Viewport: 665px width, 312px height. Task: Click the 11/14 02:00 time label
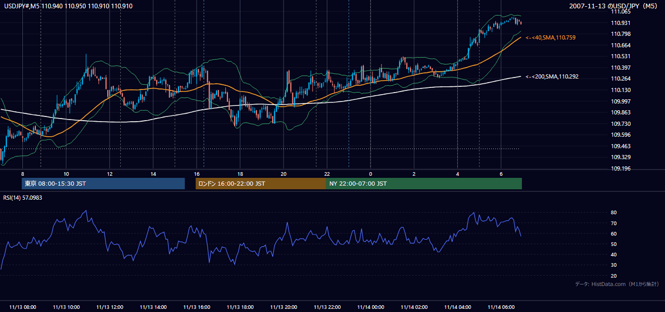pyautogui.click(x=414, y=307)
